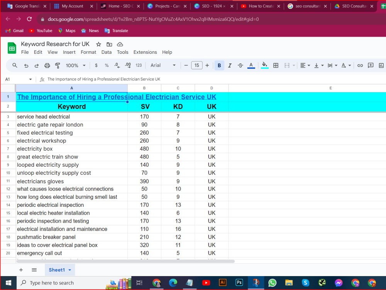Open text wrapping dropdown

(332, 65)
